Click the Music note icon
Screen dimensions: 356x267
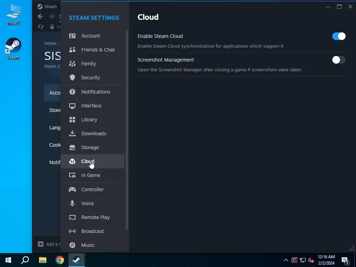[72, 245]
